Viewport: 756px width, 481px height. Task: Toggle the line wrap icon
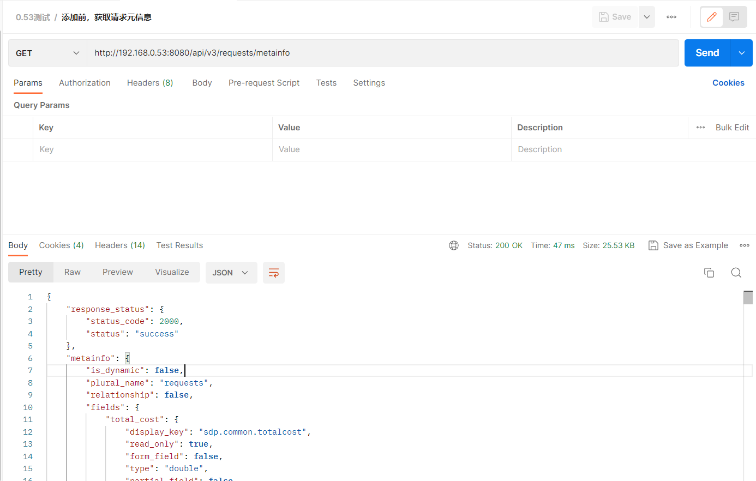[274, 273]
